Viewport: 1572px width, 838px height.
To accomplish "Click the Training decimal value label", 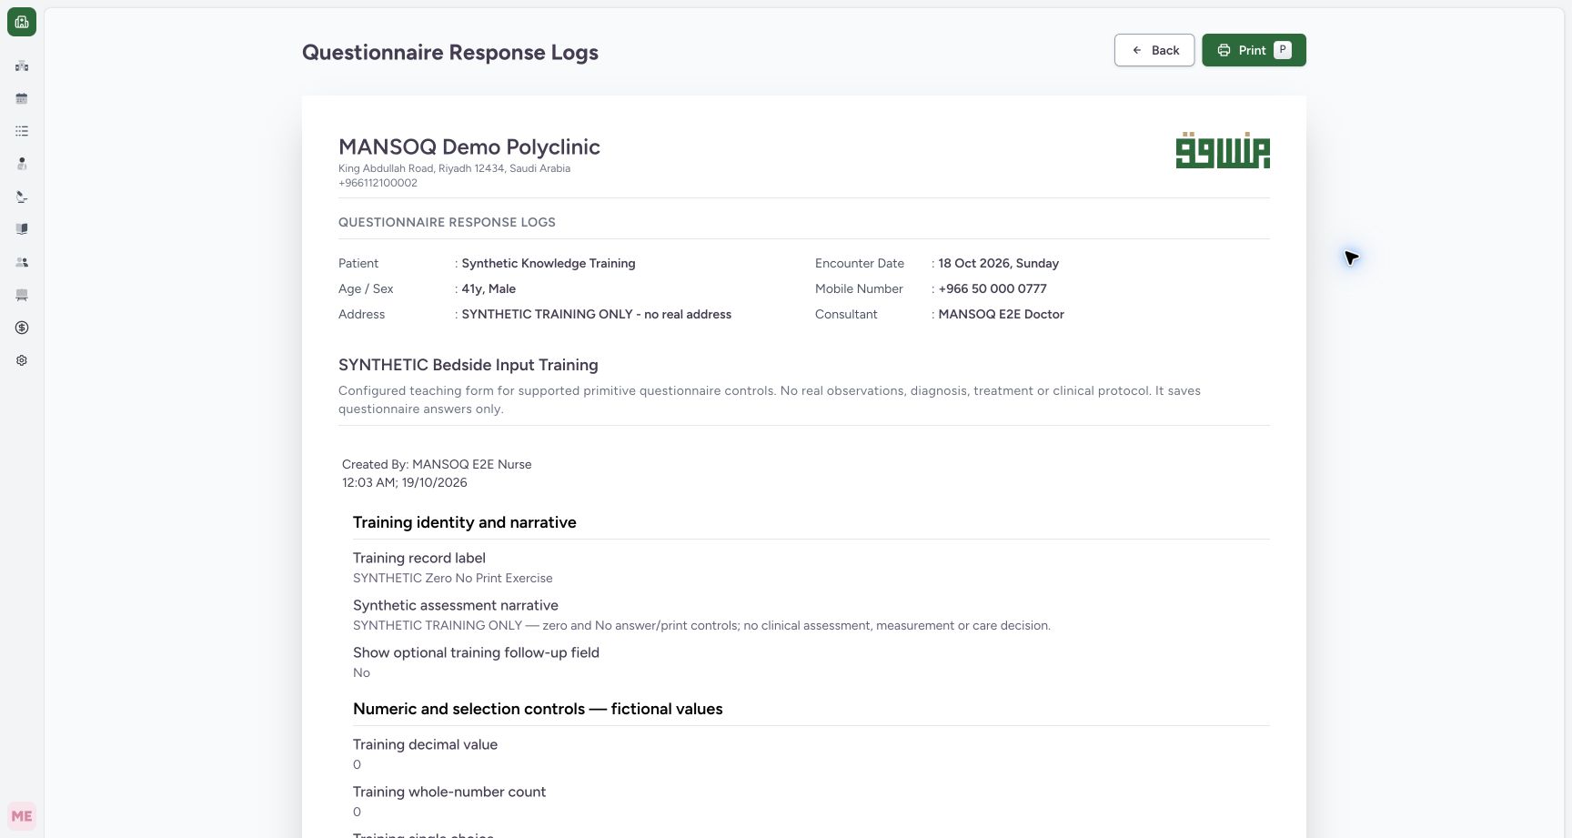I will pyautogui.click(x=425, y=744).
